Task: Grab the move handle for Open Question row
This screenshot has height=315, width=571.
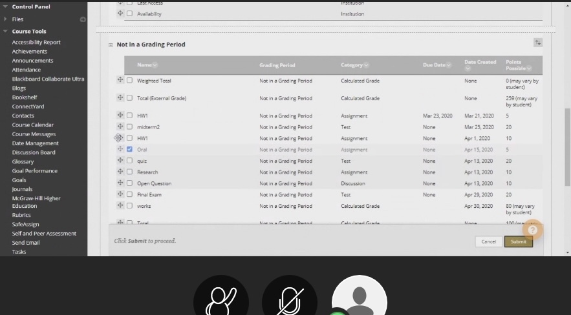Action: 120,183
